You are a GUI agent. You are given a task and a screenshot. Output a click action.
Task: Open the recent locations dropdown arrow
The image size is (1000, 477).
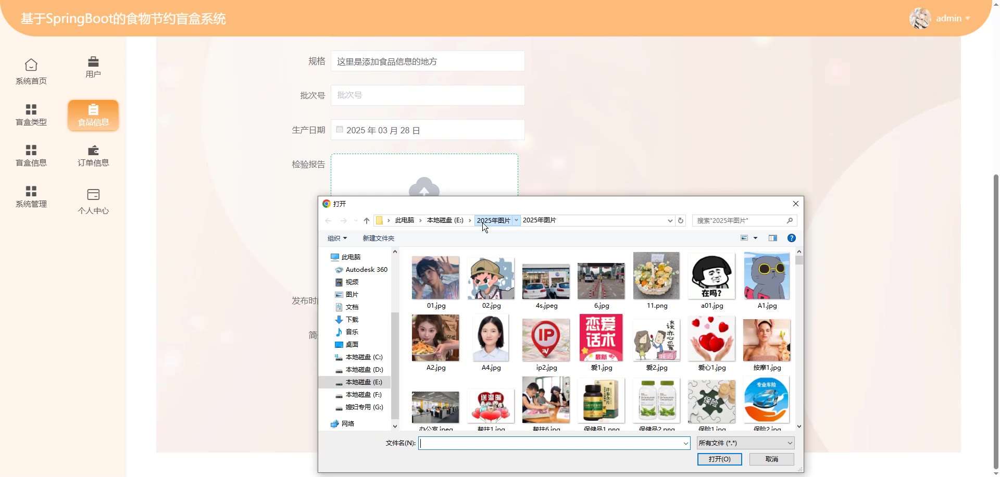[356, 221]
